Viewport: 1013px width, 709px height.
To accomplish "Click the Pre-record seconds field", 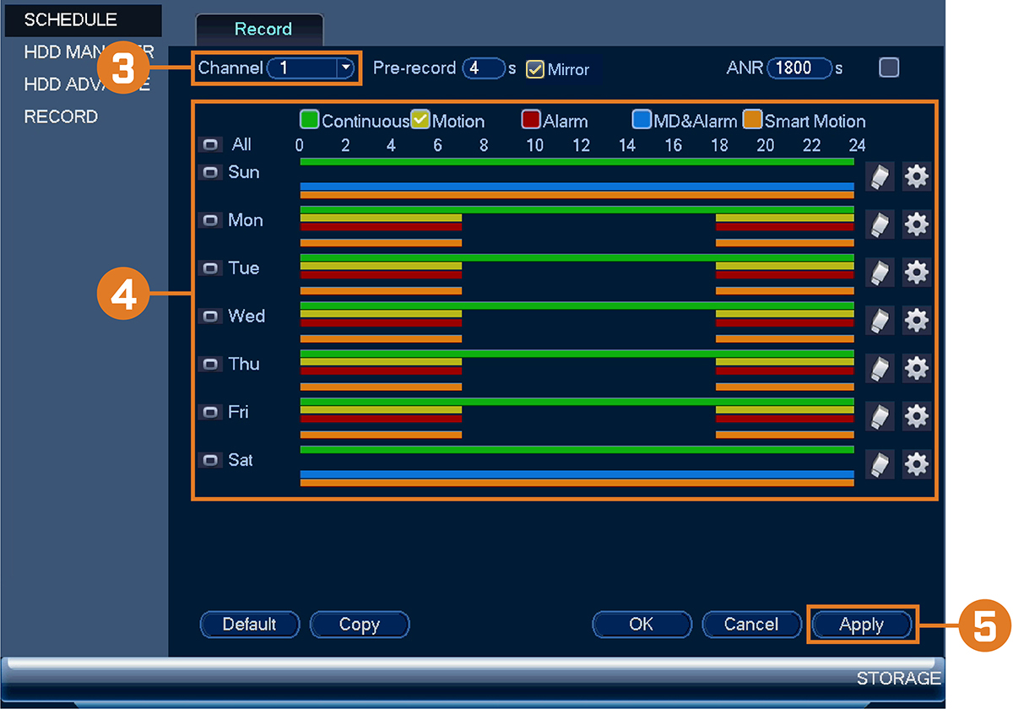I will pyautogui.click(x=484, y=68).
